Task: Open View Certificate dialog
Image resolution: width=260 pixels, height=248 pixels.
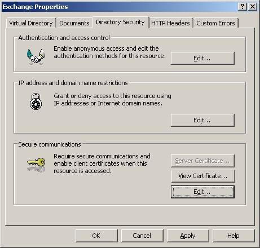Action: tap(203, 176)
